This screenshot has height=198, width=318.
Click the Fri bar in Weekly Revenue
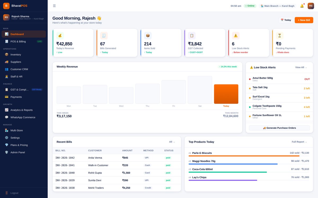174,92
